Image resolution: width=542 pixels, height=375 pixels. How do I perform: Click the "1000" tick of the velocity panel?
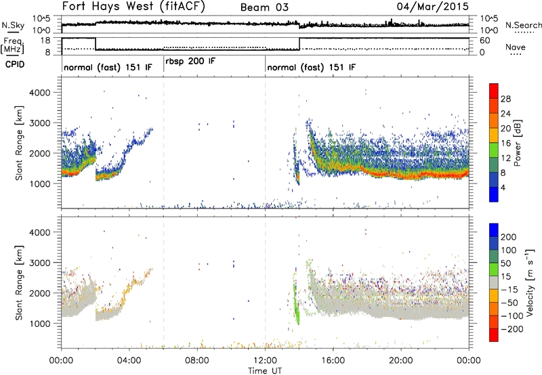click(39, 324)
